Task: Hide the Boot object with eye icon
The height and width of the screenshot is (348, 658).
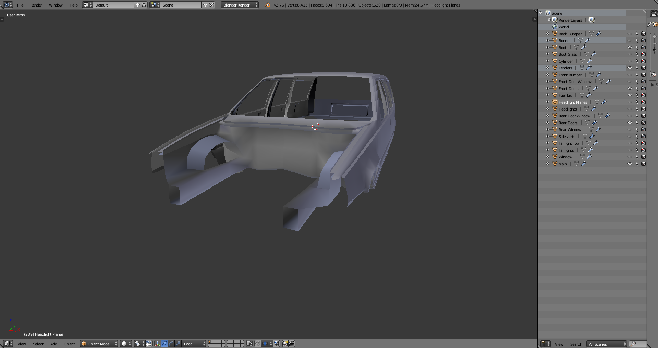Action: [x=630, y=47]
